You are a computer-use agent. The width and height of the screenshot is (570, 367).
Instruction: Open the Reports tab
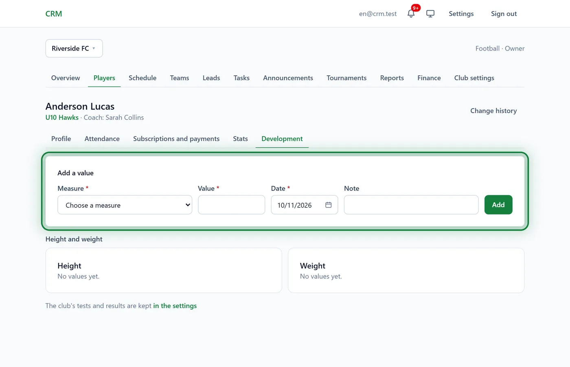click(x=392, y=78)
